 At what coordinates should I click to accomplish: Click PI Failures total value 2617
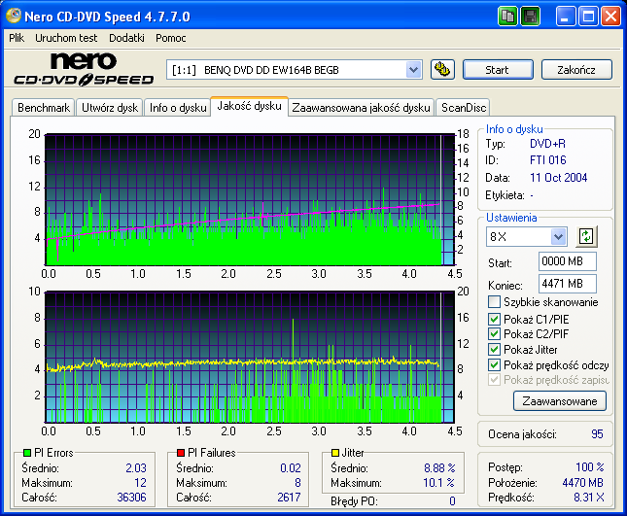click(x=289, y=498)
